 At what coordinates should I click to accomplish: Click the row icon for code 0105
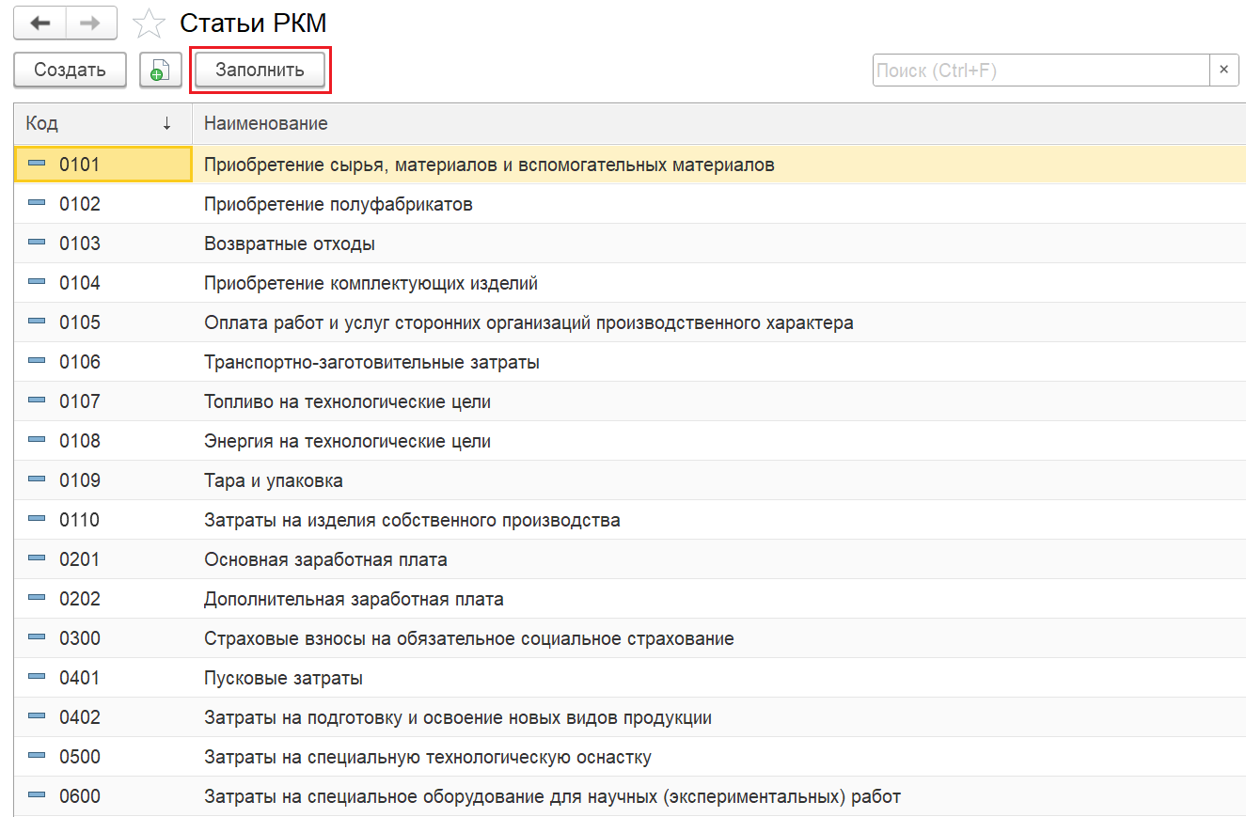point(37,322)
